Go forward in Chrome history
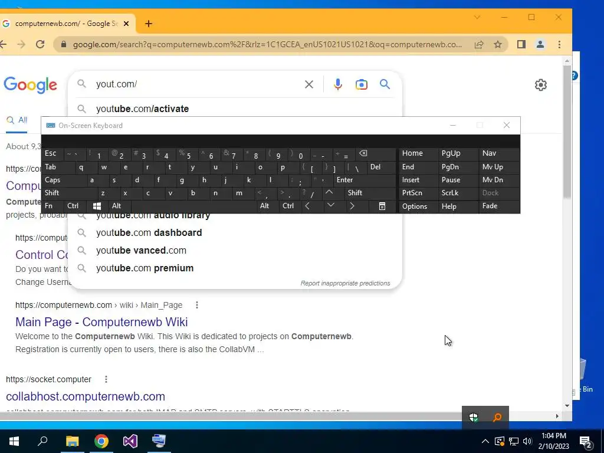 pos(21,44)
